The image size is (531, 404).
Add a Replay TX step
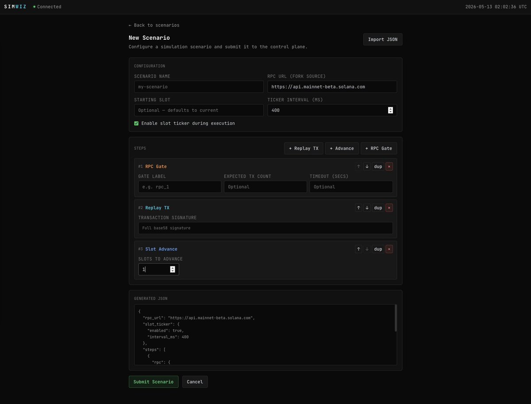pos(304,148)
